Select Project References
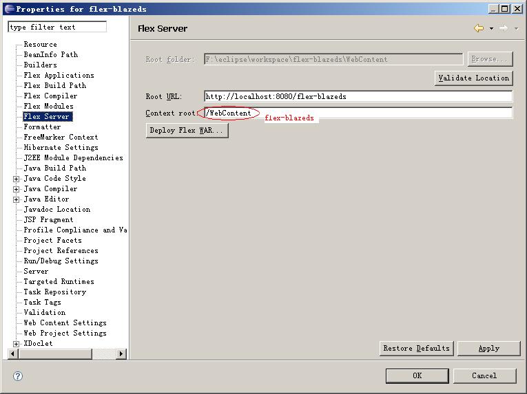The width and height of the screenshot is (527, 394). [61, 251]
